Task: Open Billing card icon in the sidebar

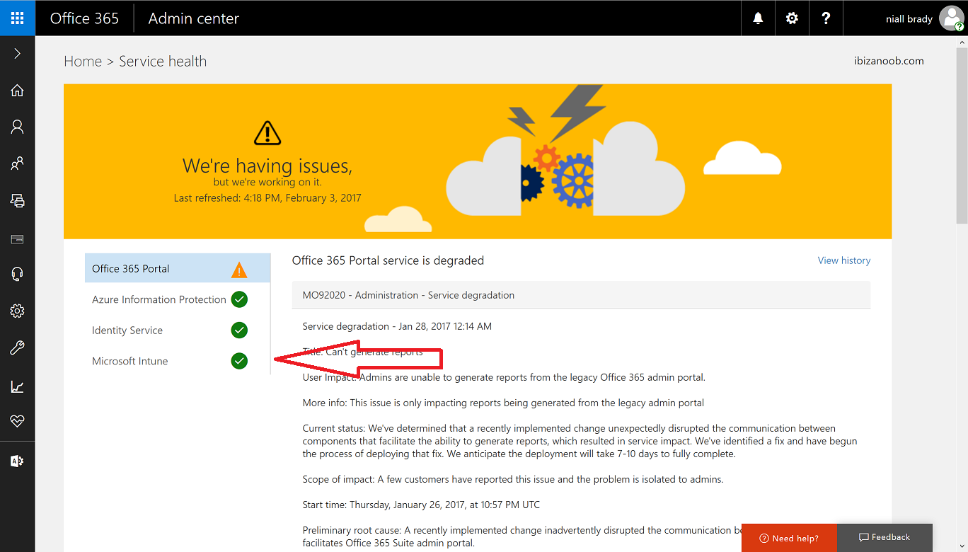Action: point(17,239)
